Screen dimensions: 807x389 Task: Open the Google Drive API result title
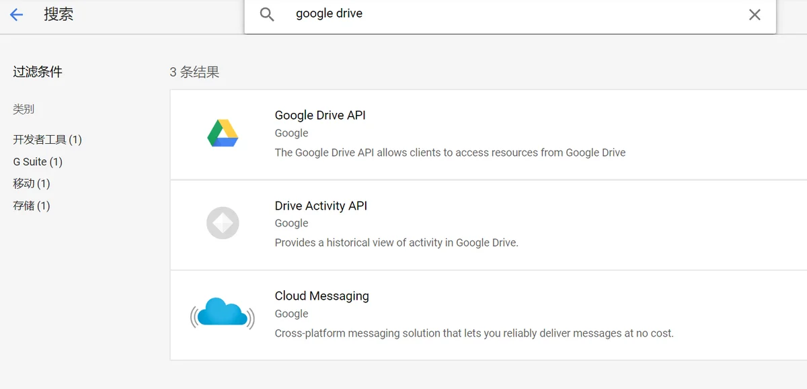[x=320, y=115]
